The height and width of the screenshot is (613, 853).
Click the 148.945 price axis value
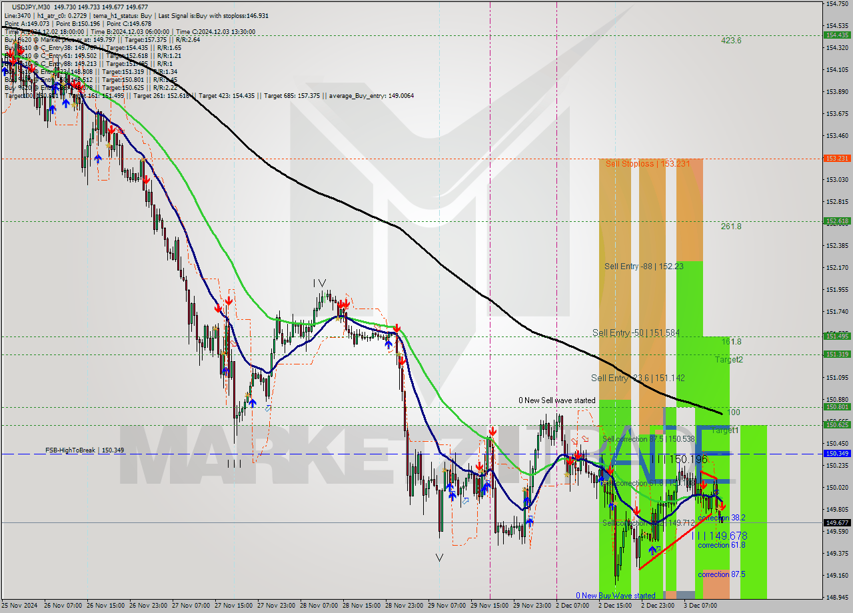pyautogui.click(x=837, y=598)
